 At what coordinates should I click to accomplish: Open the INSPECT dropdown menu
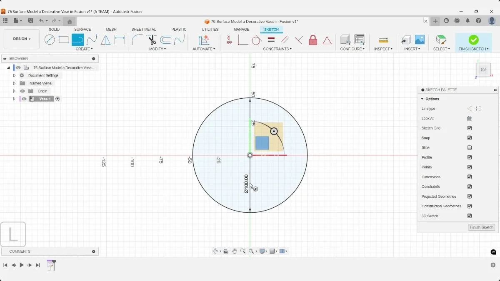pyautogui.click(x=383, y=49)
